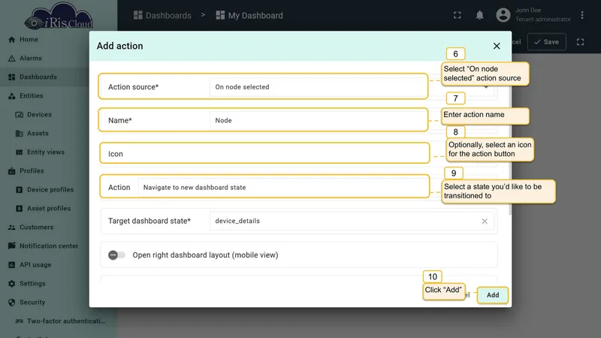Click the API usage icon
The image size is (601, 338).
click(x=11, y=265)
